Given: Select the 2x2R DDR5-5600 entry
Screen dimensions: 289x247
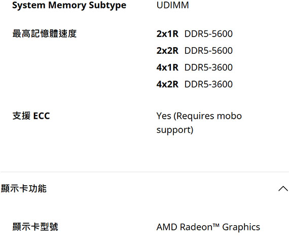Looking at the screenshot, I should (x=195, y=51).
